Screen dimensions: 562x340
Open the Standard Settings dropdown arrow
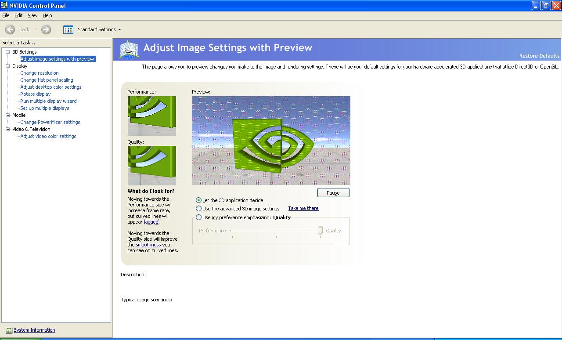point(119,30)
